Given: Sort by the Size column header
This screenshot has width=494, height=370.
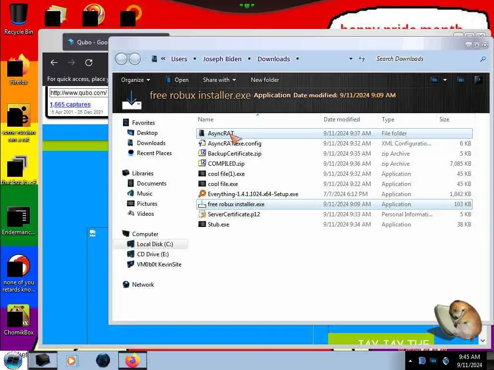Looking at the screenshot, I should [x=444, y=119].
